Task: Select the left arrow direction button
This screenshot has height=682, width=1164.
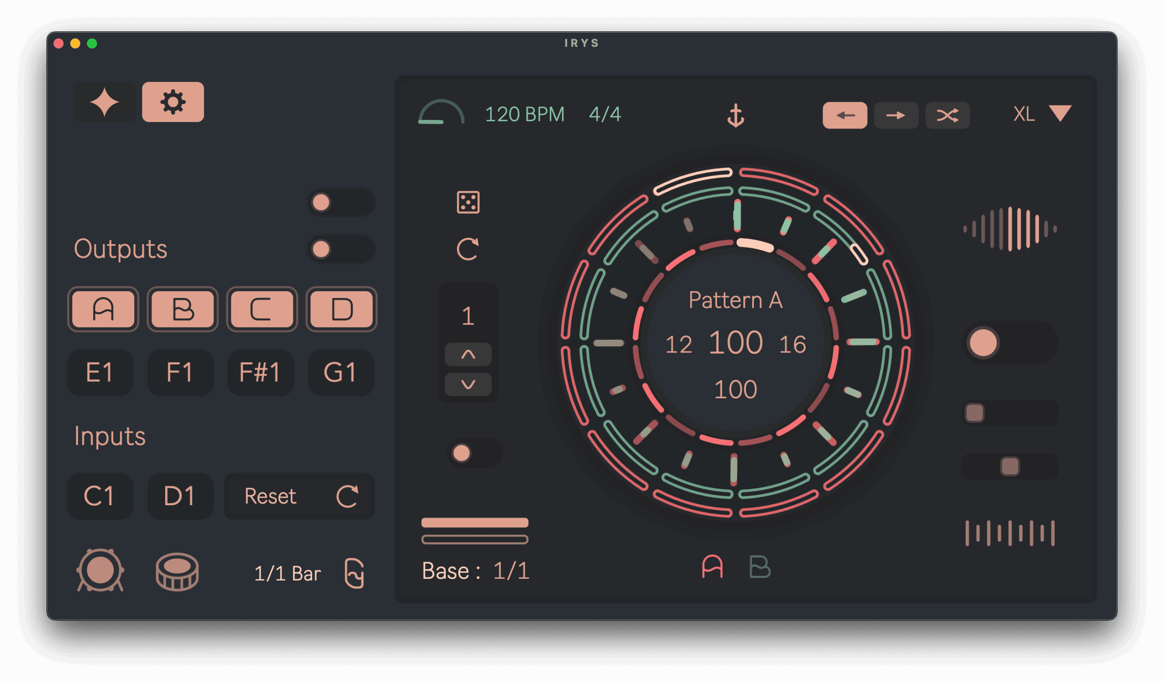Action: [844, 115]
